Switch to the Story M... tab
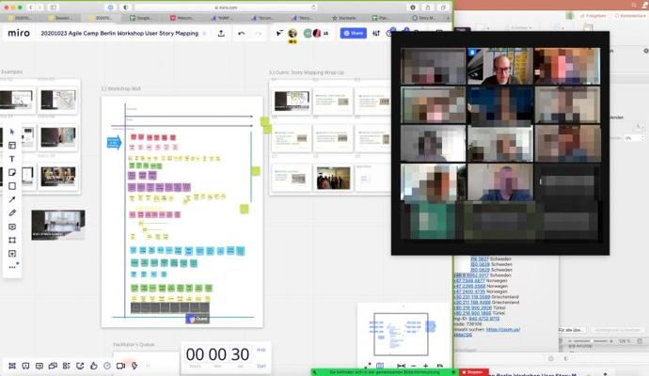This screenshot has width=649, height=376. click(x=424, y=18)
